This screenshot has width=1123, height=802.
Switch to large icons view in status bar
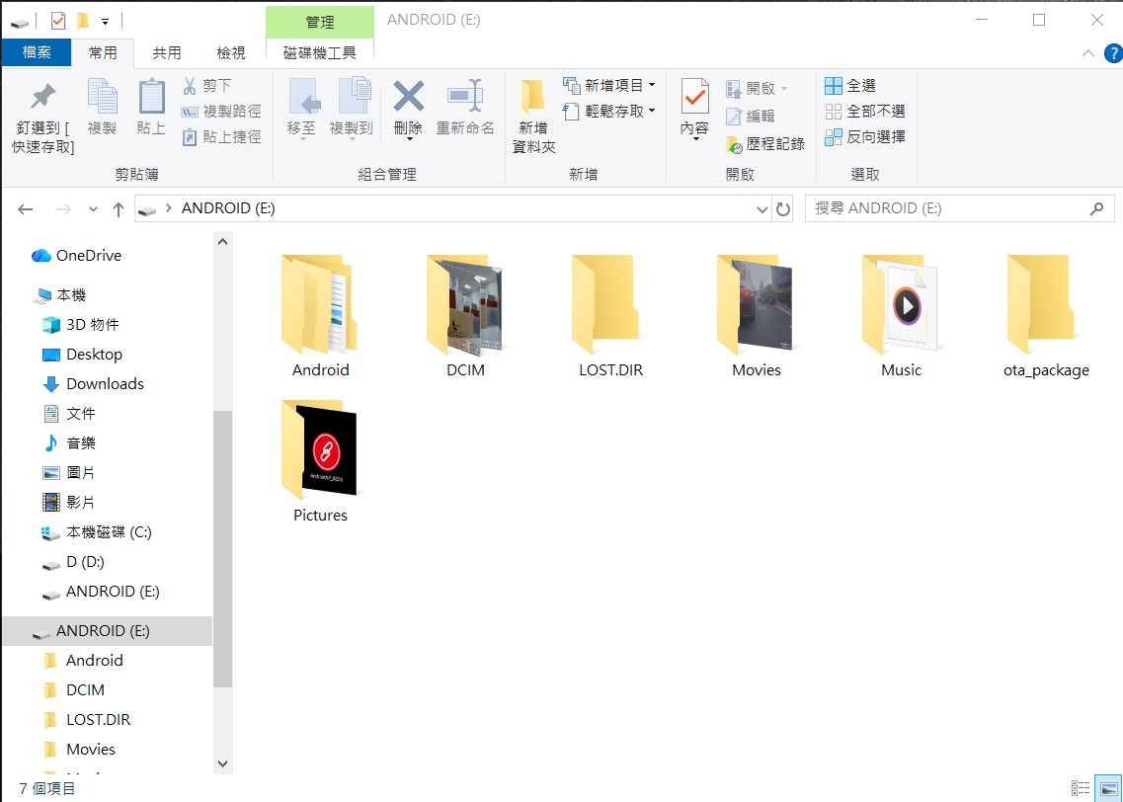(1108, 788)
